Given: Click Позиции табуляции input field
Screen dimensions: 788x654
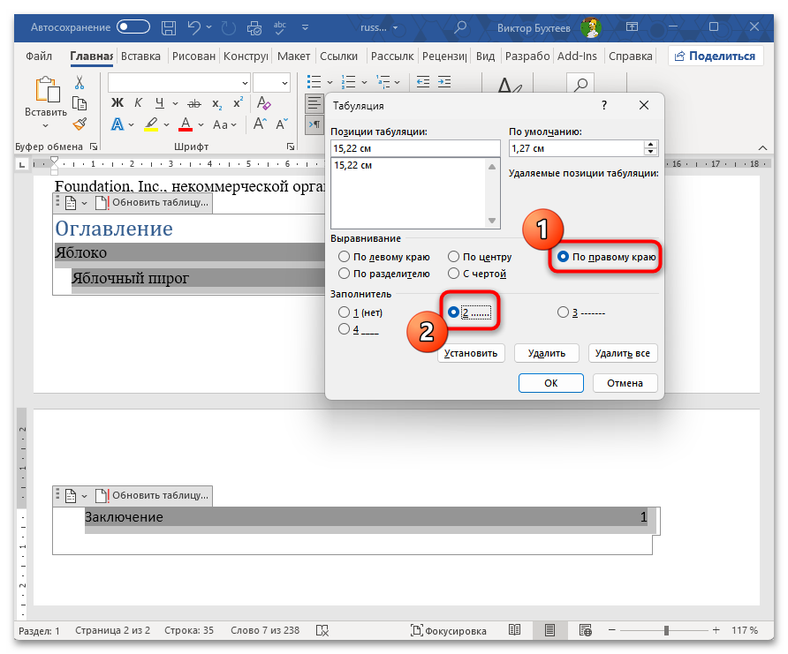Looking at the screenshot, I should pyautogui.click(x=415, y=148).
